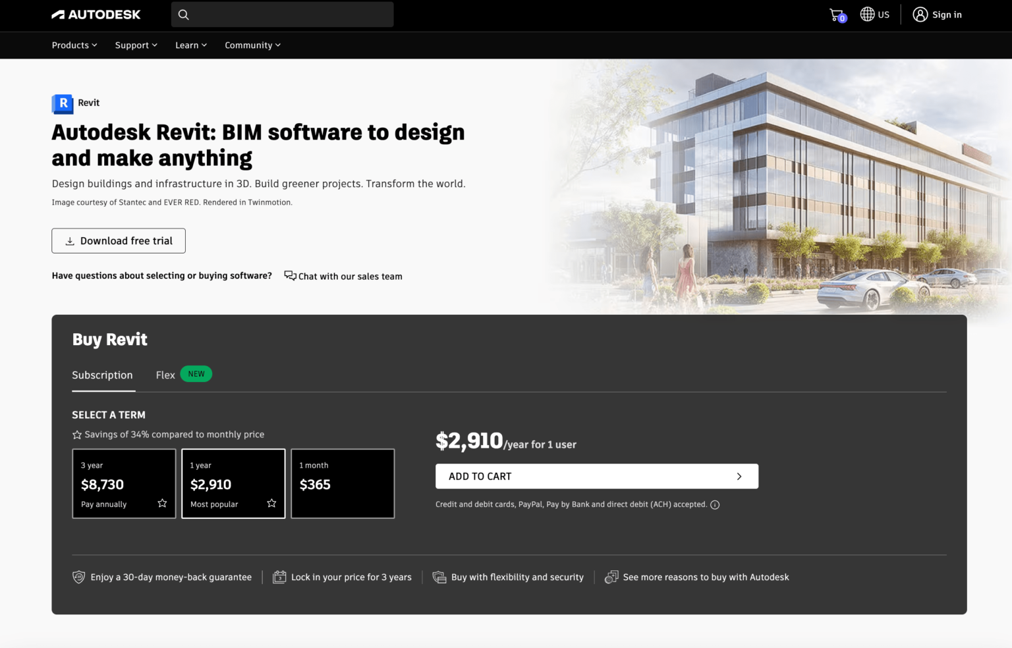Toggle the star on the 1 year plan
The width and height of the screenshot is (1012, 648).
(271, 502)
